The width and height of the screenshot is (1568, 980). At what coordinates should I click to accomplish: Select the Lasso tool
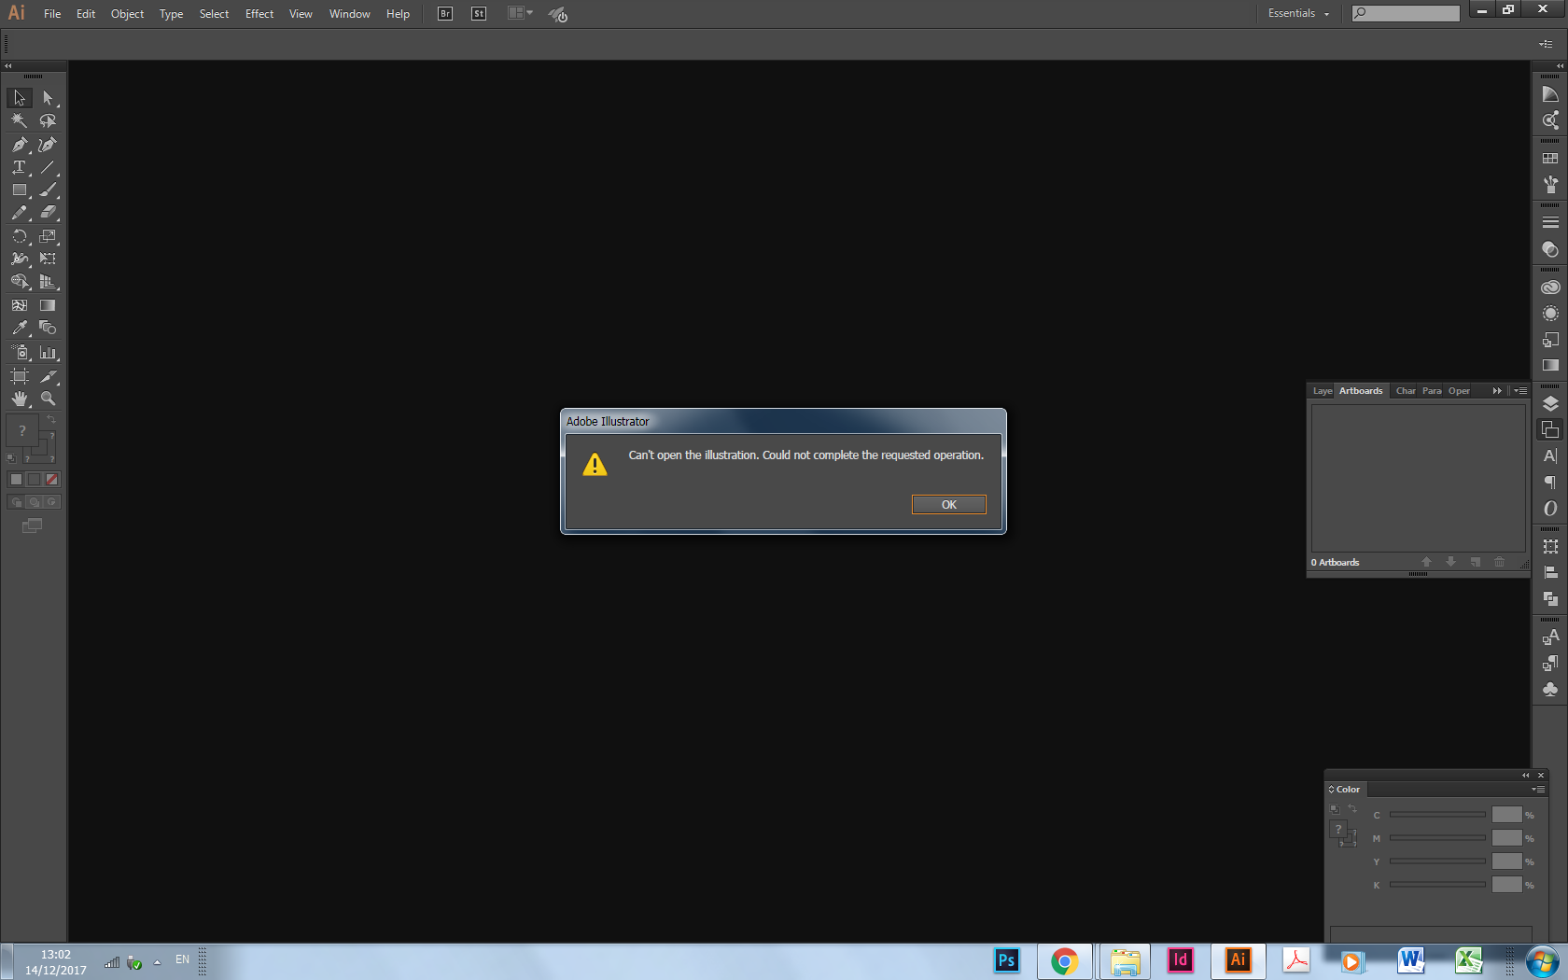[x=48, y=120]
